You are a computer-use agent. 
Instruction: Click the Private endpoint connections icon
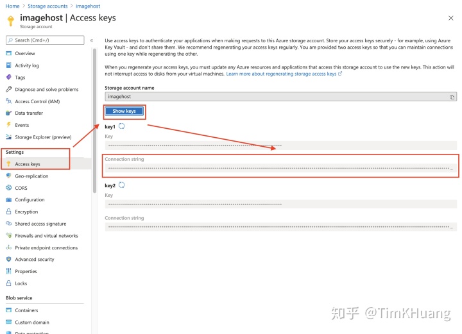point(9,247)
